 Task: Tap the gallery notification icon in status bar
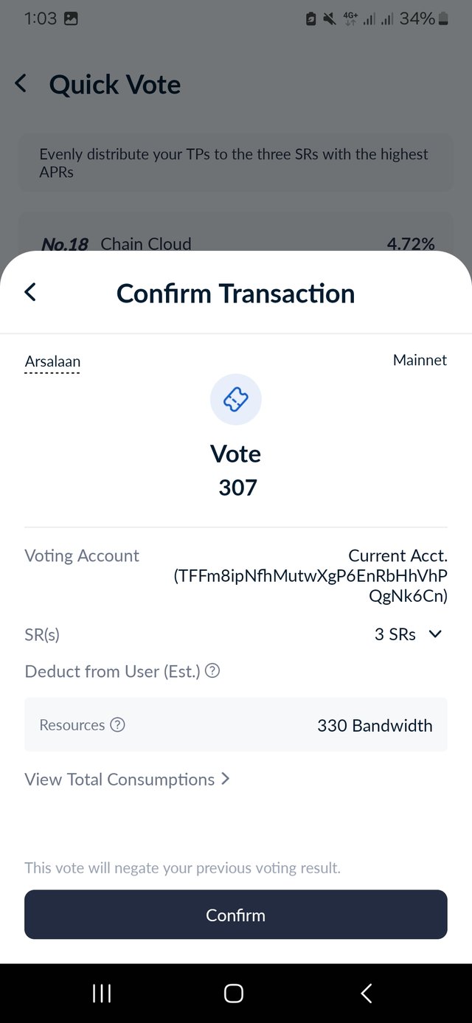coord(71,19)
